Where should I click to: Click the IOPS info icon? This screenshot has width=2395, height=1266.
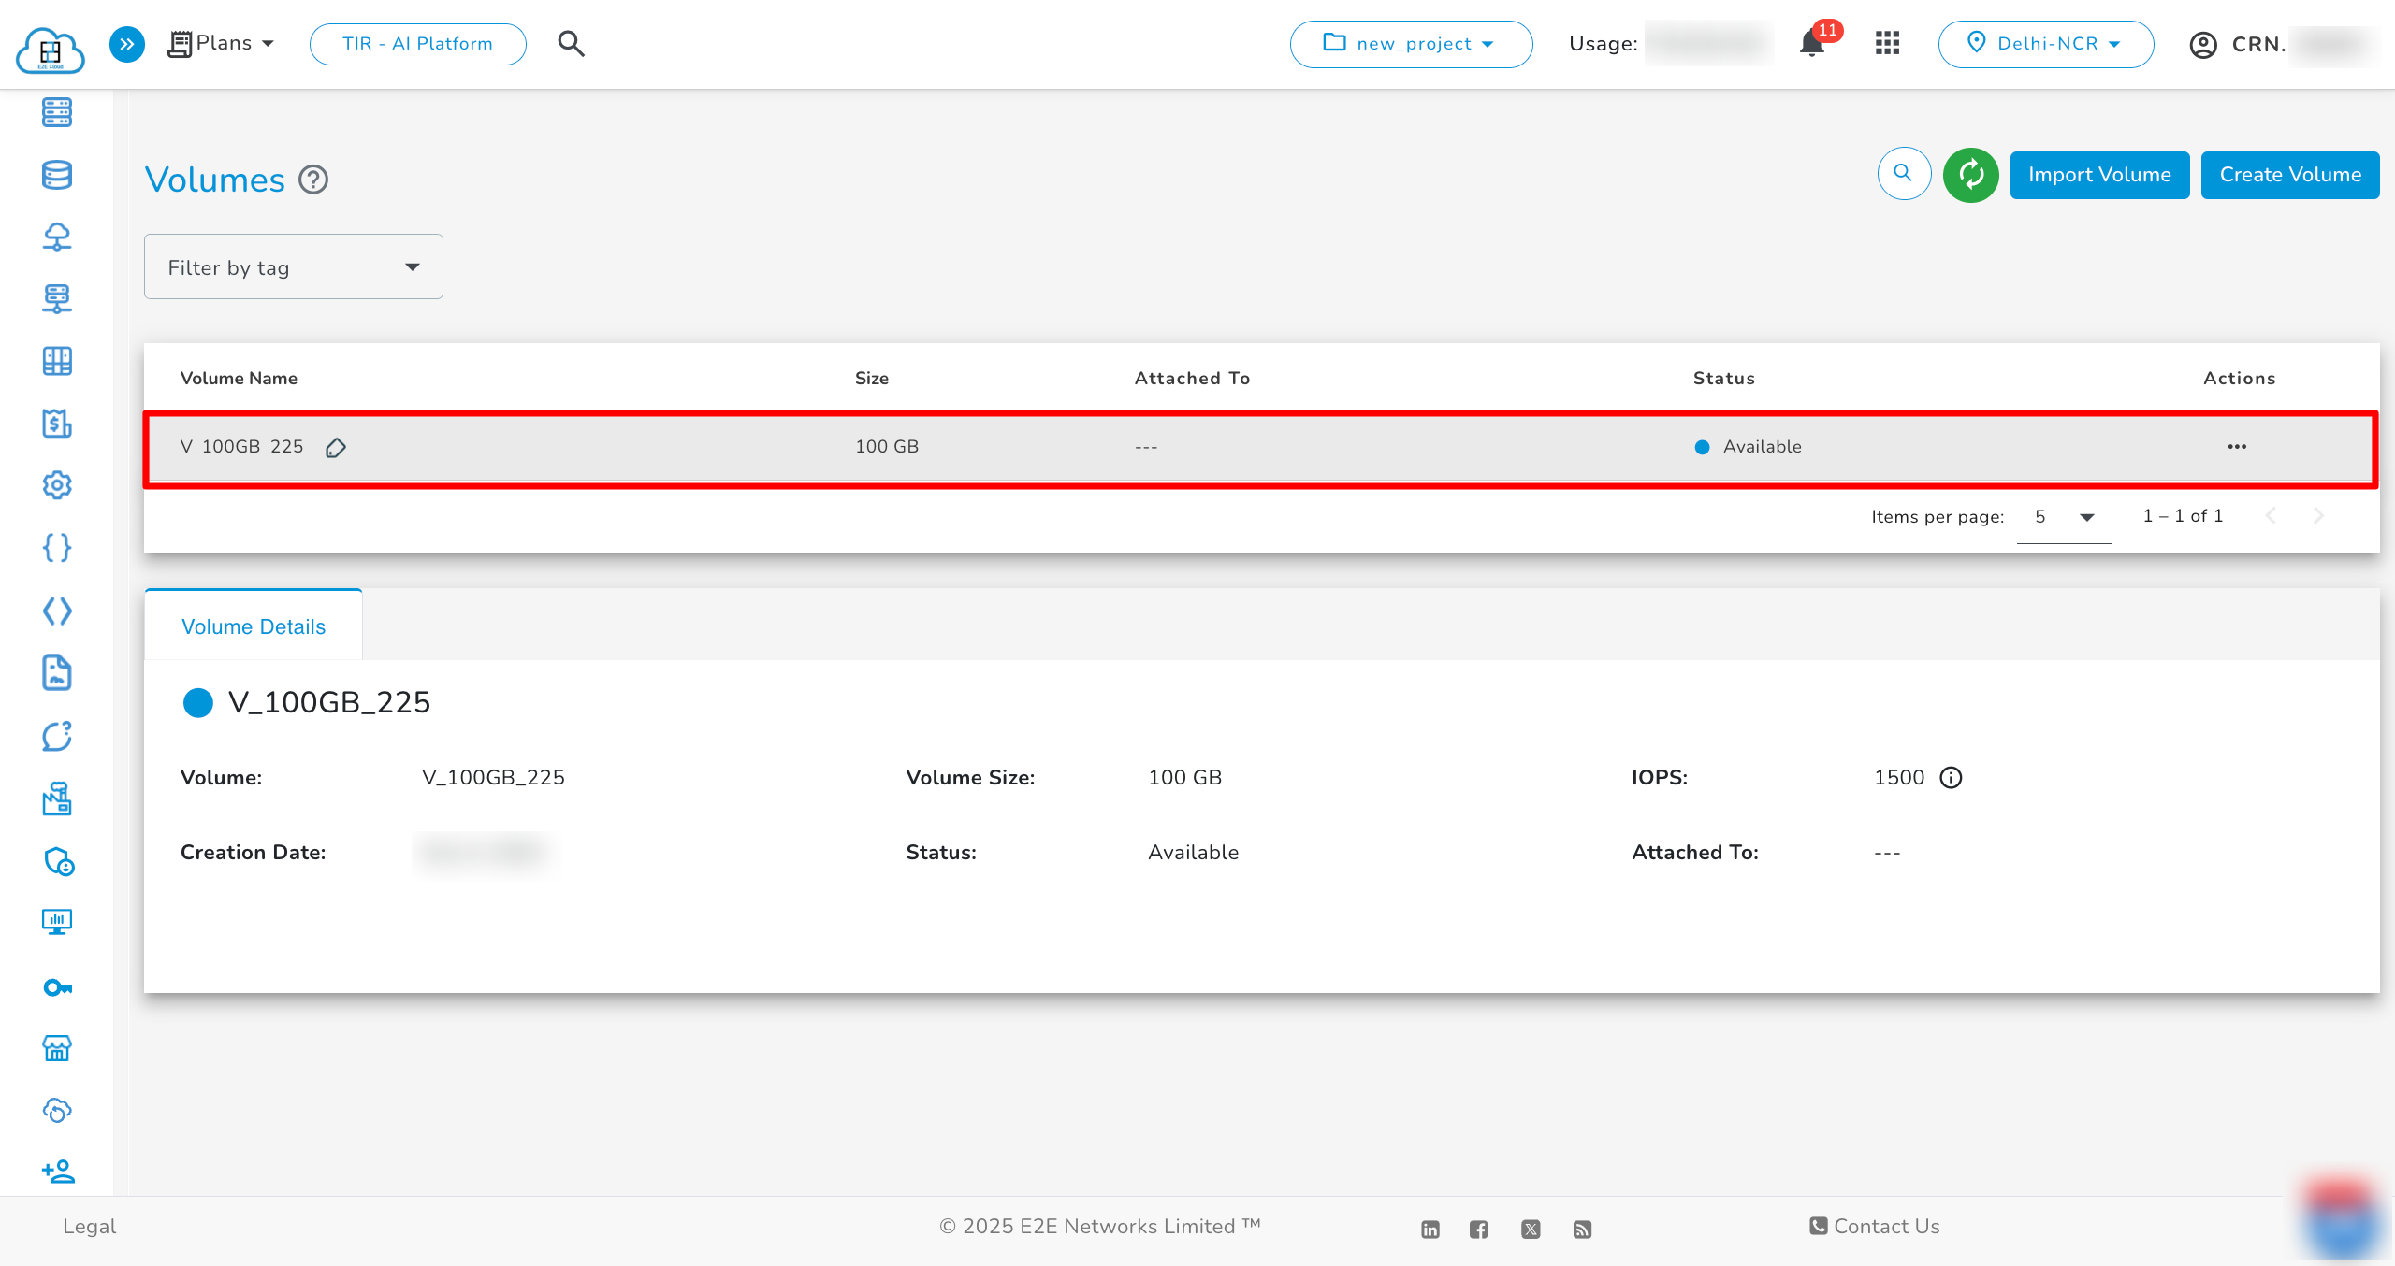pos(1951,778)
